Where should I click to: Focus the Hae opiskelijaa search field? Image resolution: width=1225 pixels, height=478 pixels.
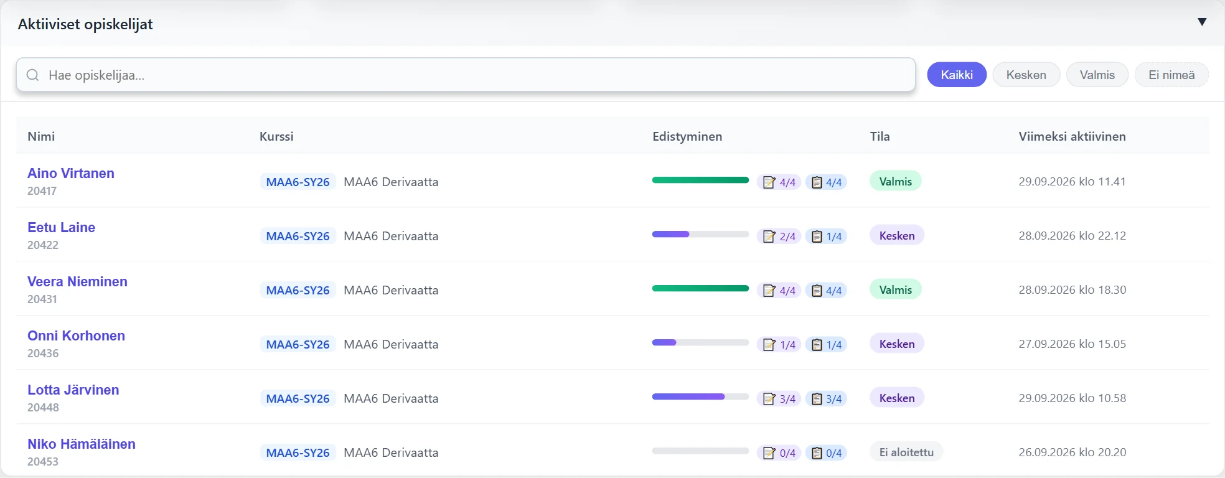(466, 75)
